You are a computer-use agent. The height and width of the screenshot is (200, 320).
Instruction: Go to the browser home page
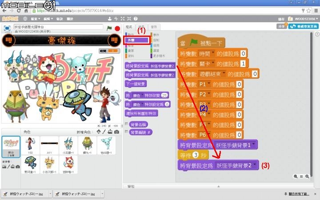(x=26, y=11)
